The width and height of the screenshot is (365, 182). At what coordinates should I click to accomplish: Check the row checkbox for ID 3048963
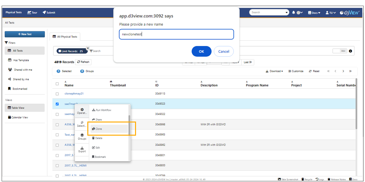click(x=57, y=135)
